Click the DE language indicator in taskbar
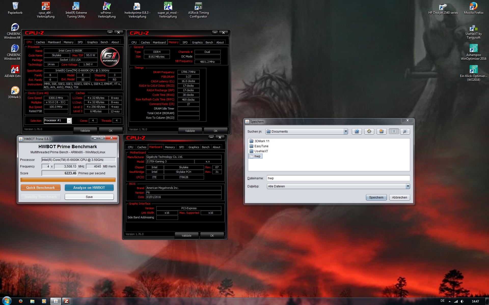 [443, 301]
